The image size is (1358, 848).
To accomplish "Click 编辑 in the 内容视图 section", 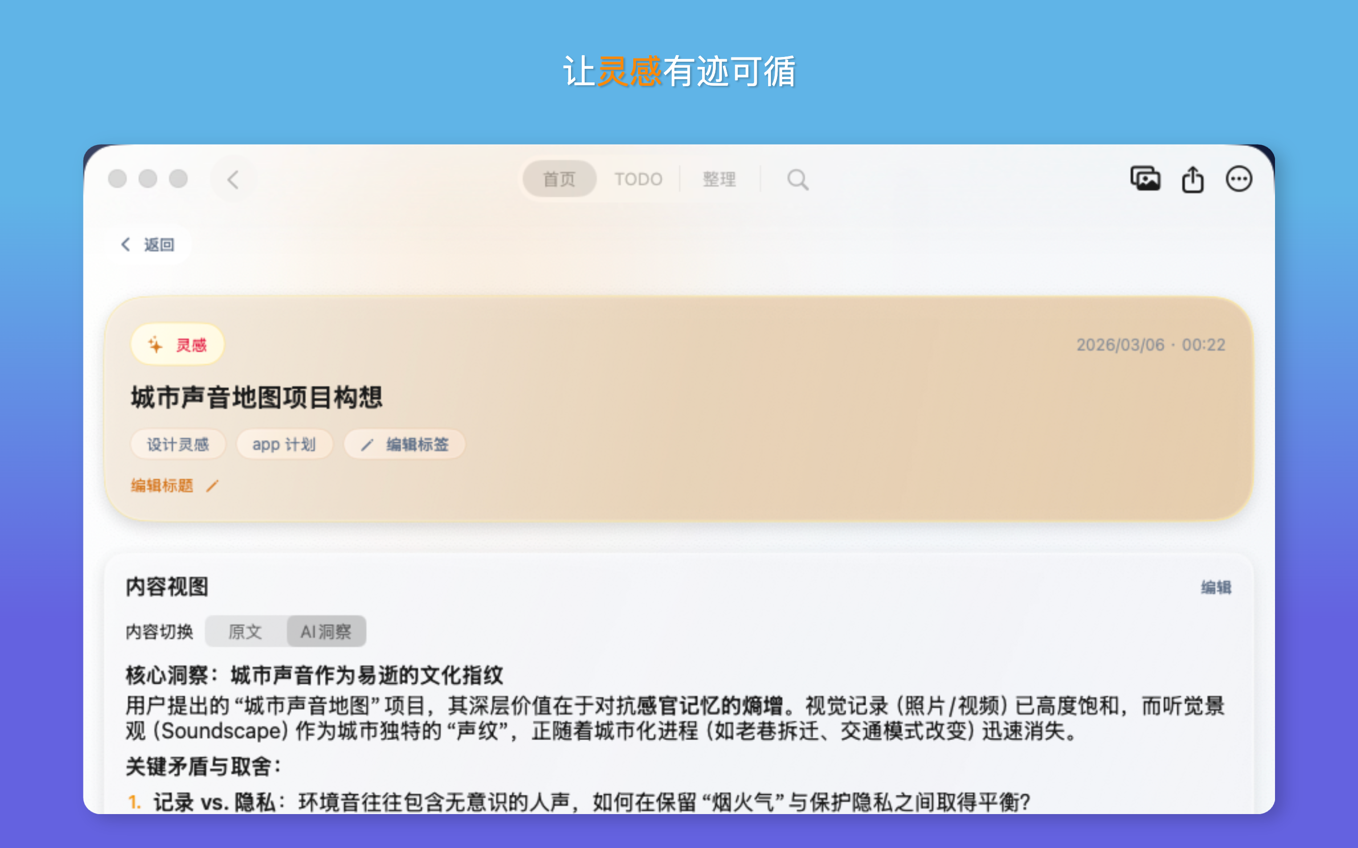I will [1216, 587].
